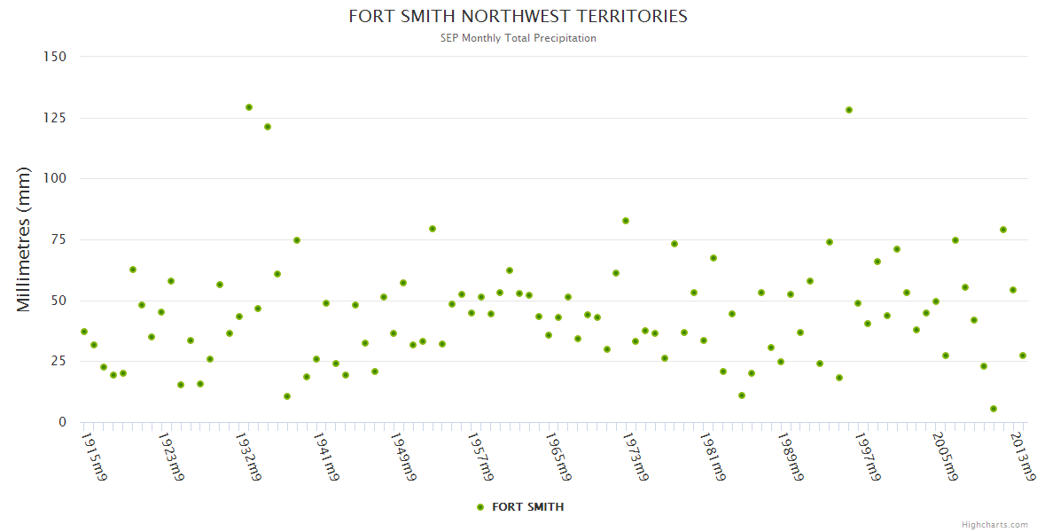Toggle the FORT SMITH legend series label
The height and width of the screenshot is (532, 1037).
(527, 507)
